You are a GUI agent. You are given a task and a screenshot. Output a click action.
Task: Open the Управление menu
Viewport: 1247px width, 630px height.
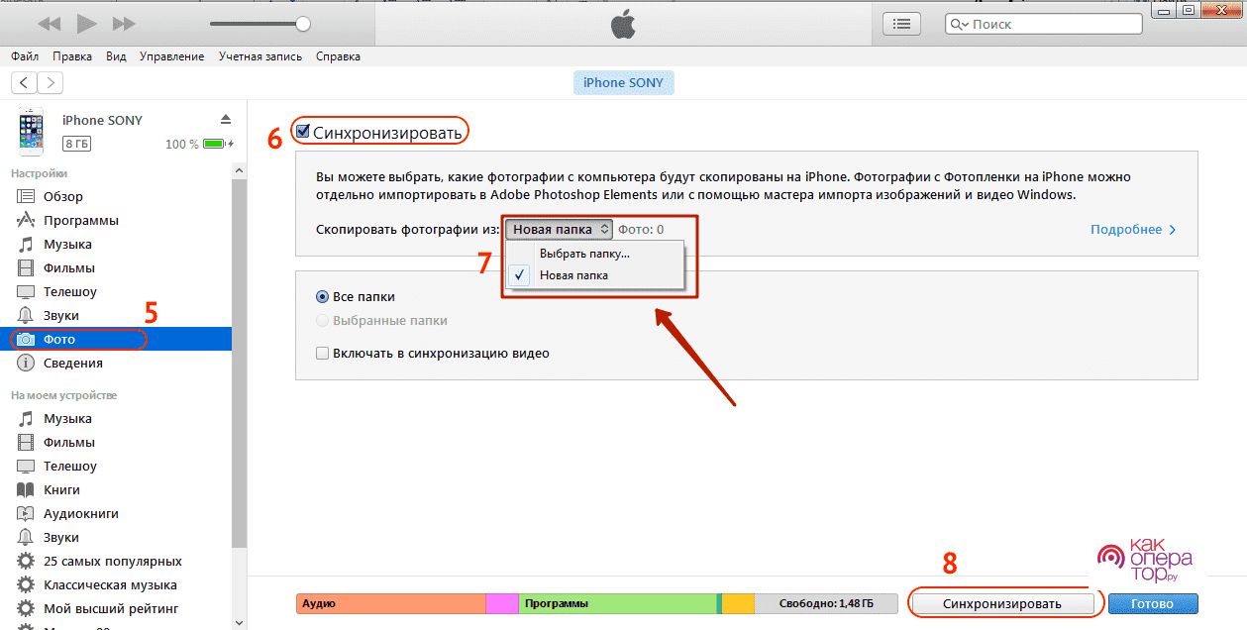point(172,56)
